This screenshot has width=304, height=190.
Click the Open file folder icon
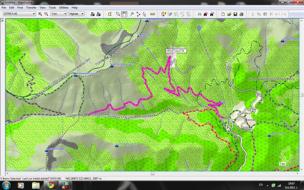[229, 14]
